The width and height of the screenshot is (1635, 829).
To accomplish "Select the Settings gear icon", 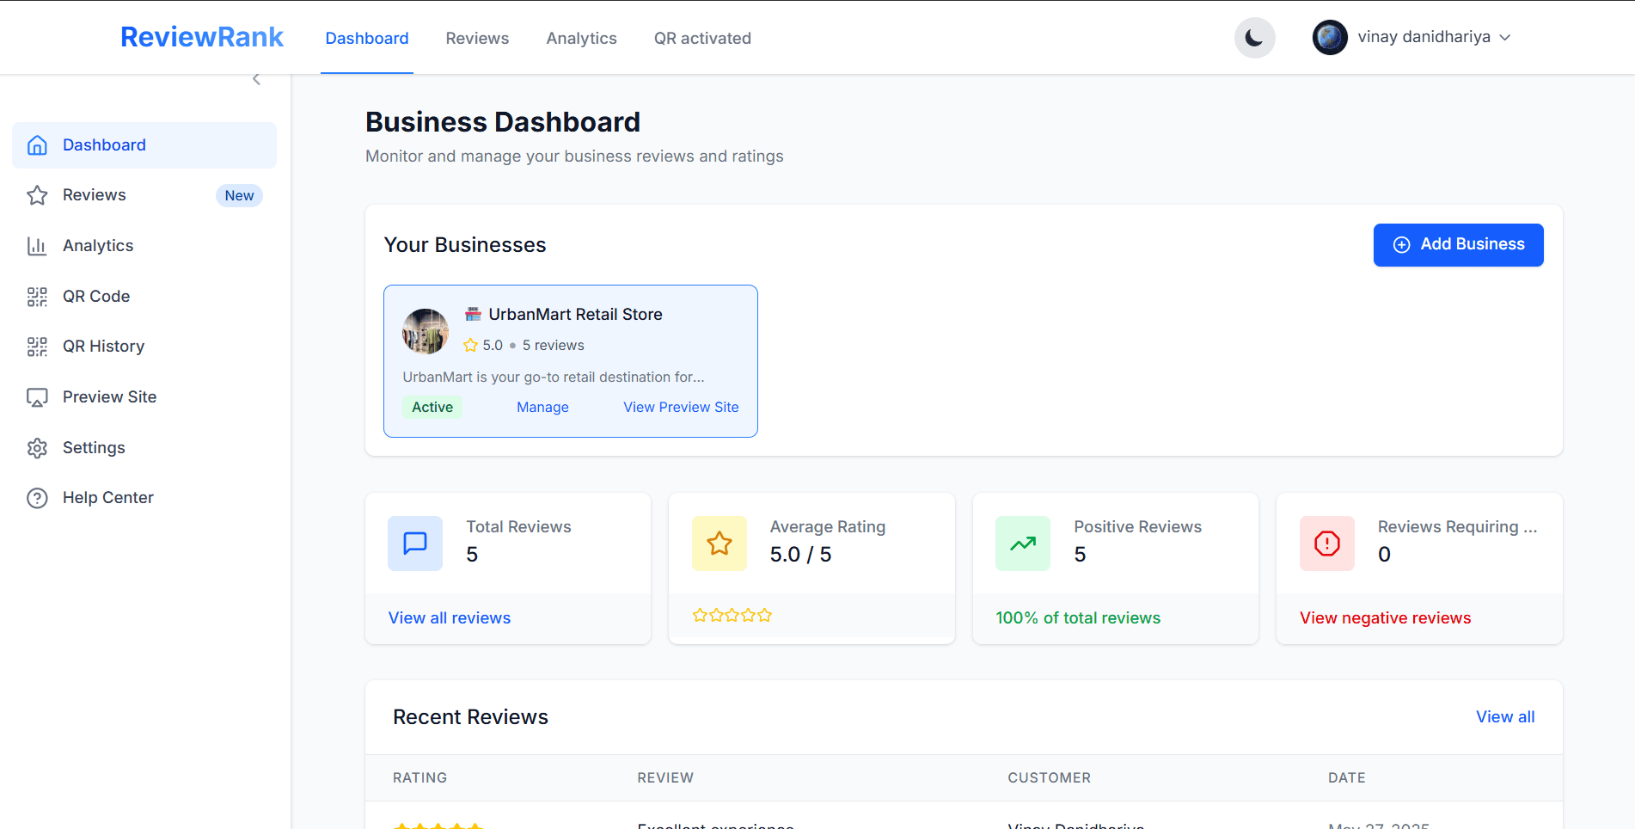I will coord(37,447).
